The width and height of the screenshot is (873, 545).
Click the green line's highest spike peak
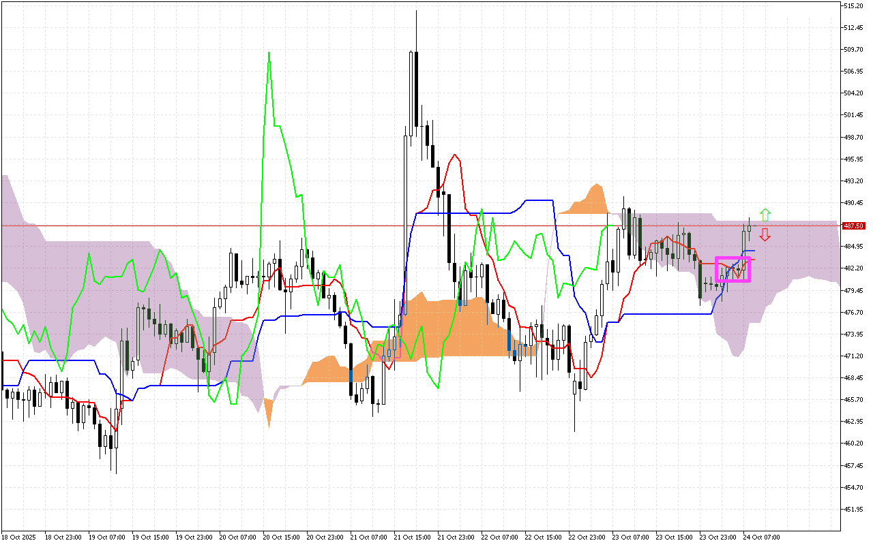tap(269, 52)
